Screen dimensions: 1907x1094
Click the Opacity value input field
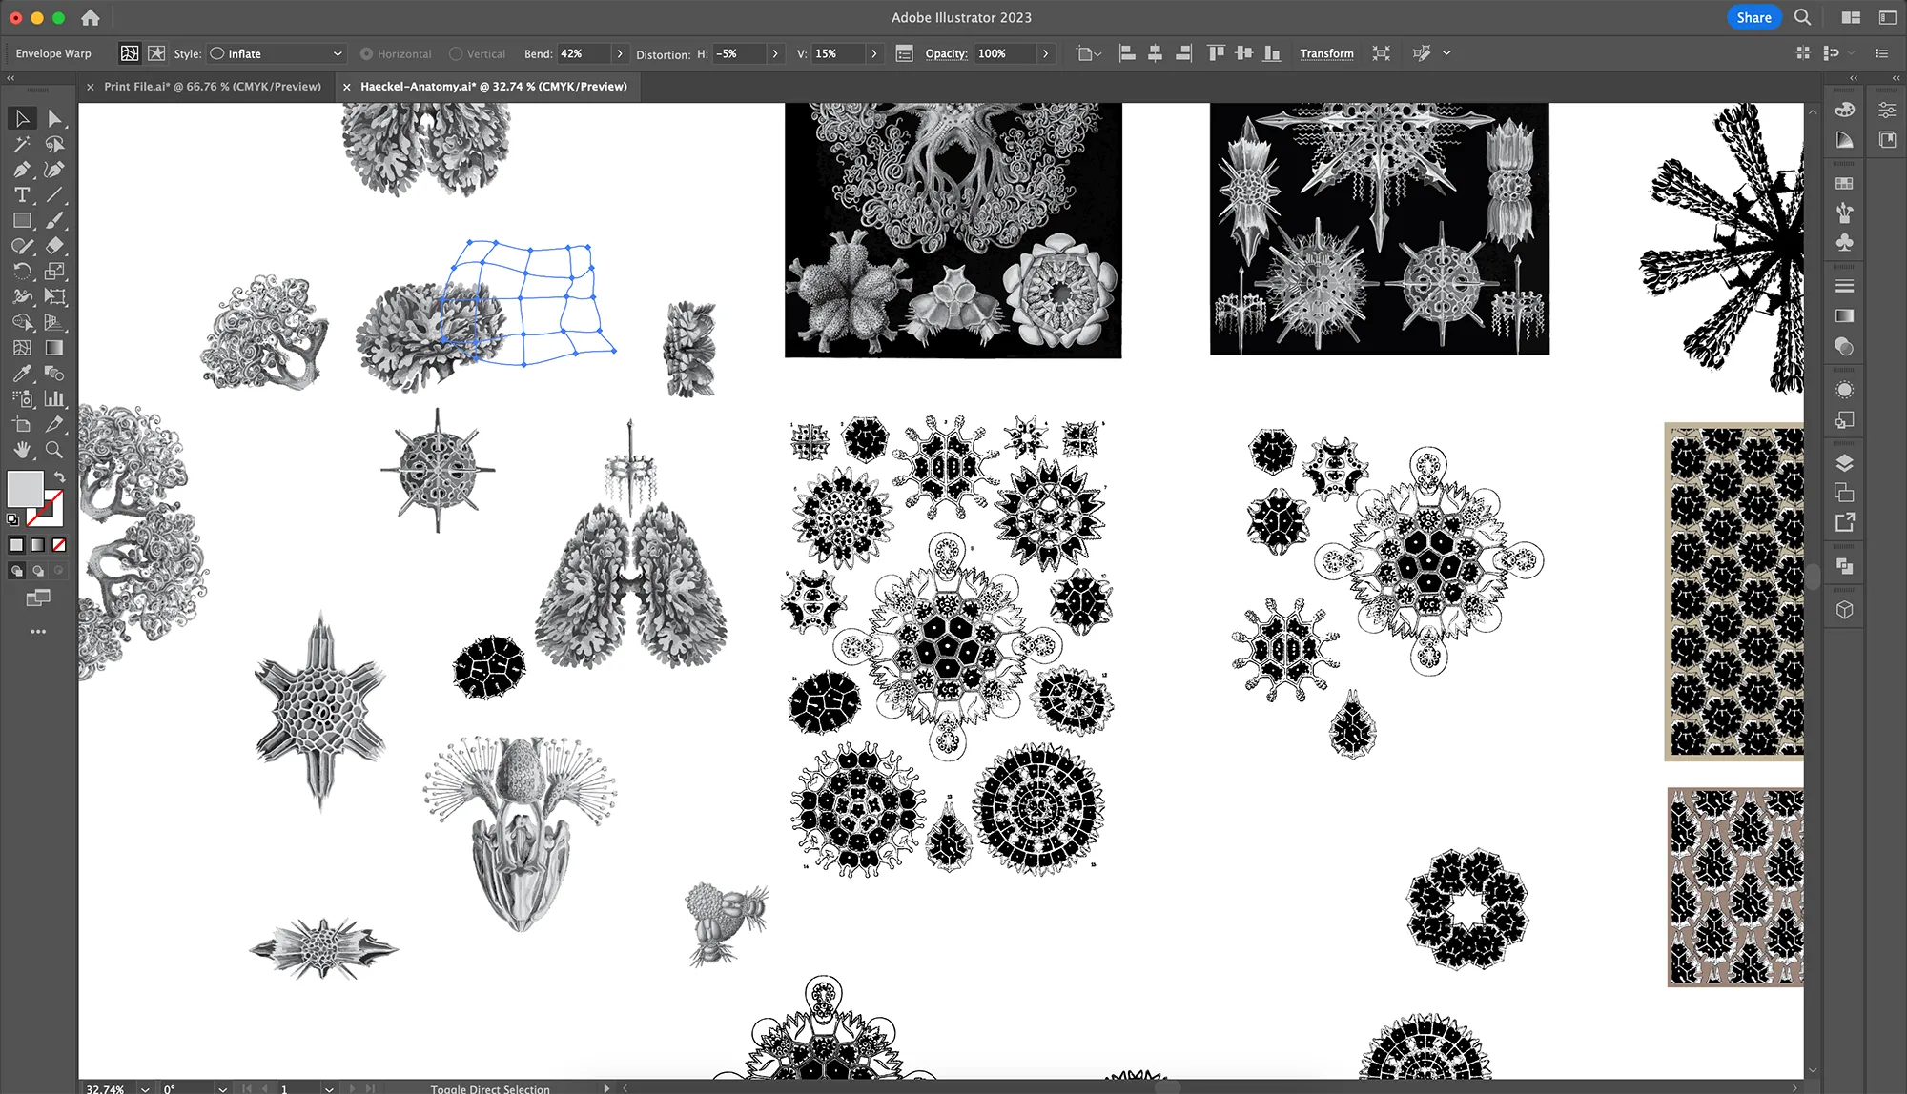coord(1005,54)
